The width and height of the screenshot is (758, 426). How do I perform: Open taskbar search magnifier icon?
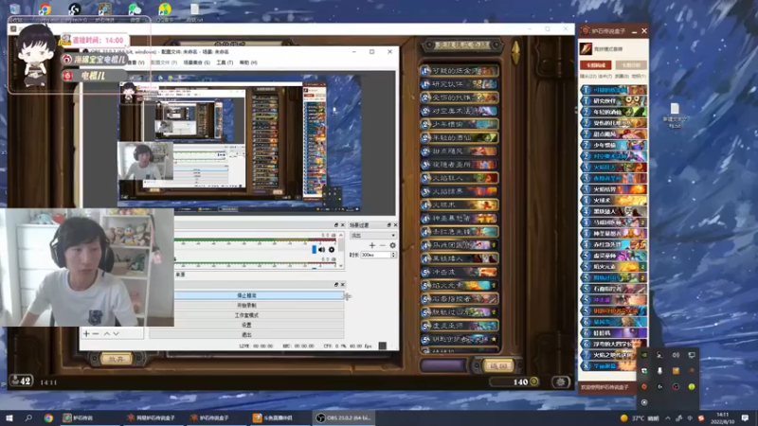pyautogui.click(x=28, y=417)
